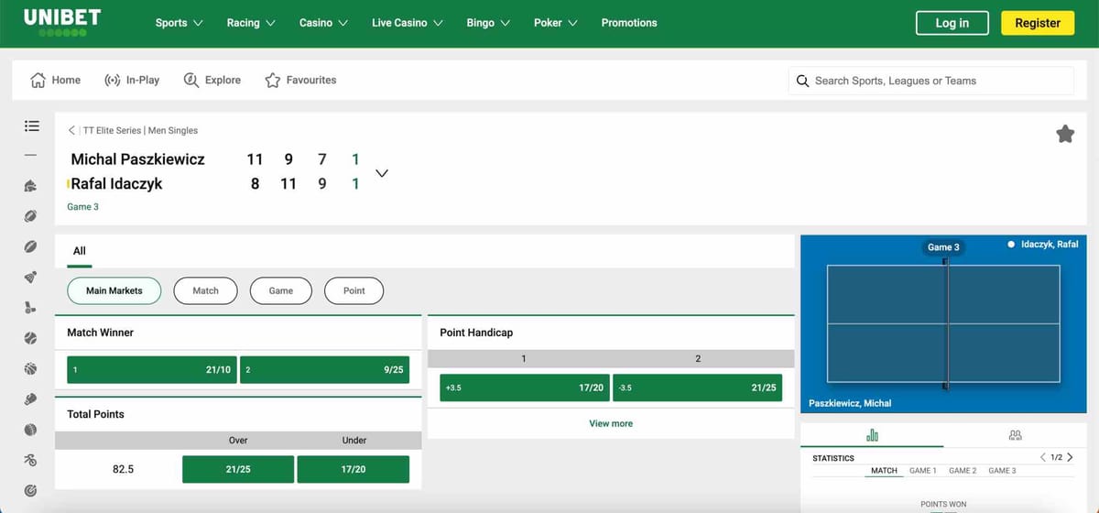Go back with TT Elite Series arrow
The width and height of the screenshot is (1099, 513).
pyautogui.click(x=71, y=130)
